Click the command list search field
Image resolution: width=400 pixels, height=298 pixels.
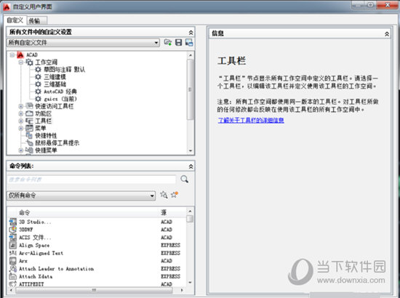click(x=92, y=180)
